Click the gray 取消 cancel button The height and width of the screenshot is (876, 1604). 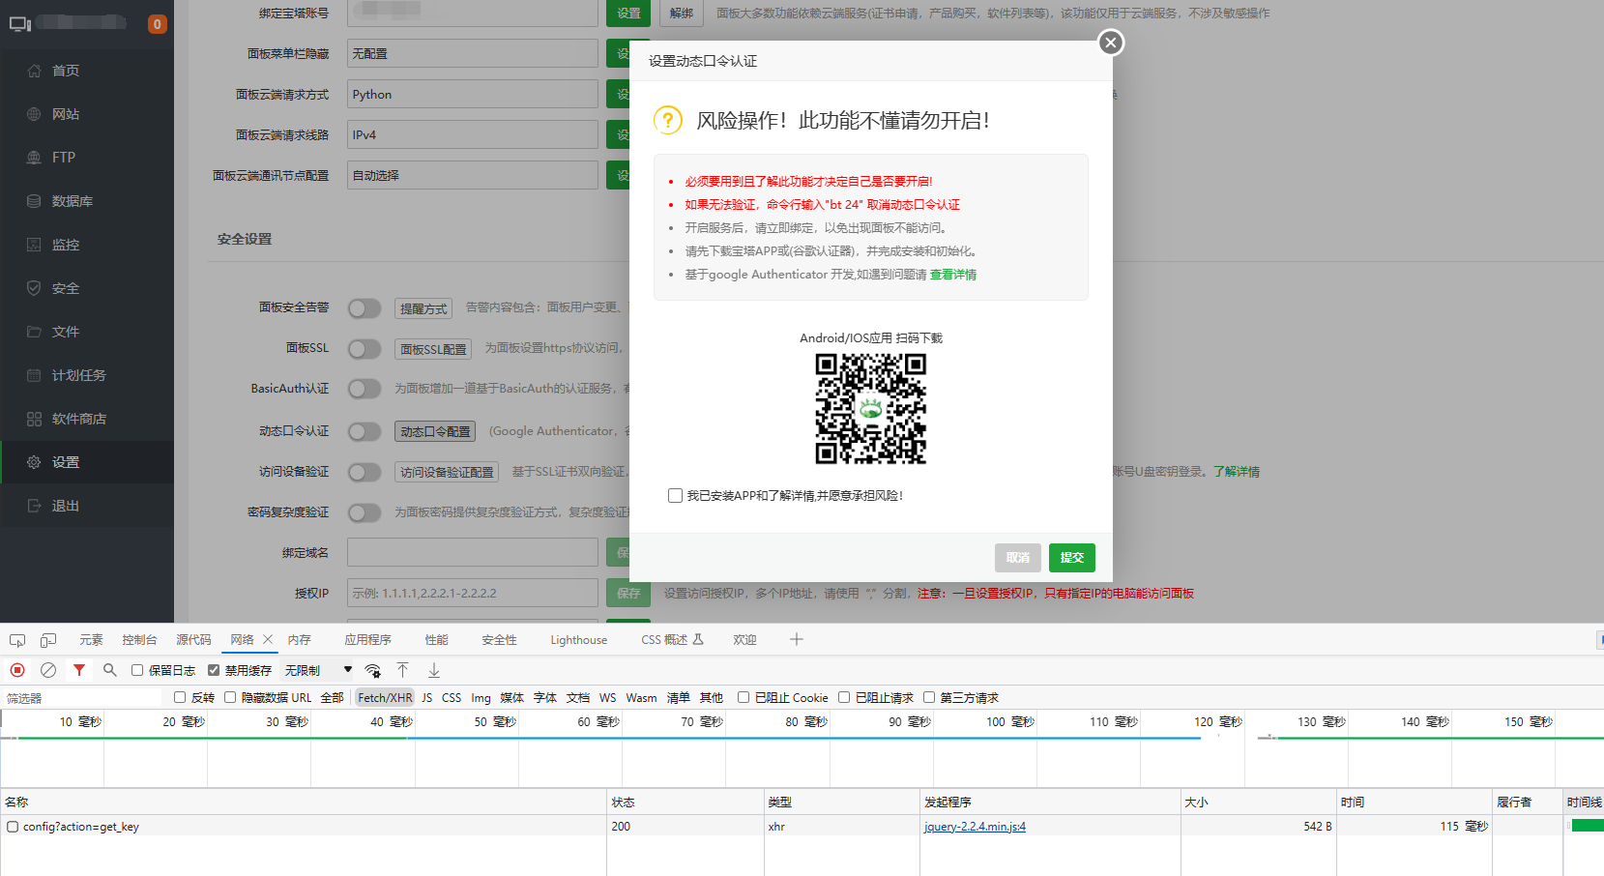coord(1018,558)
